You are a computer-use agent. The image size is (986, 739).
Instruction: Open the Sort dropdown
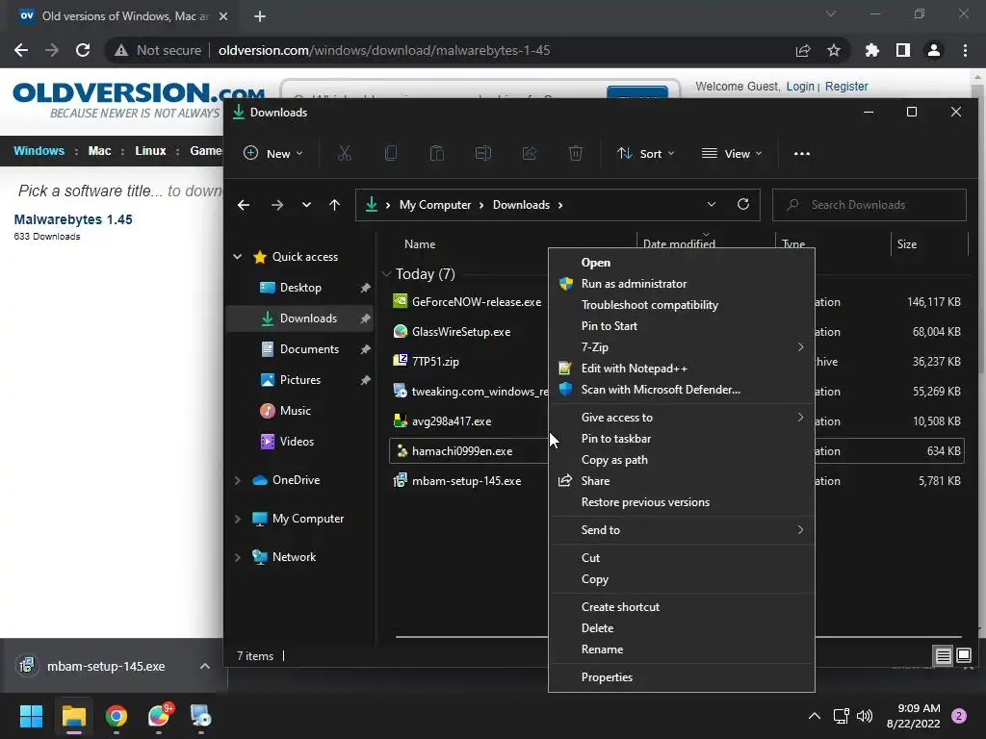pyautogui.click(x=646, y=153)
